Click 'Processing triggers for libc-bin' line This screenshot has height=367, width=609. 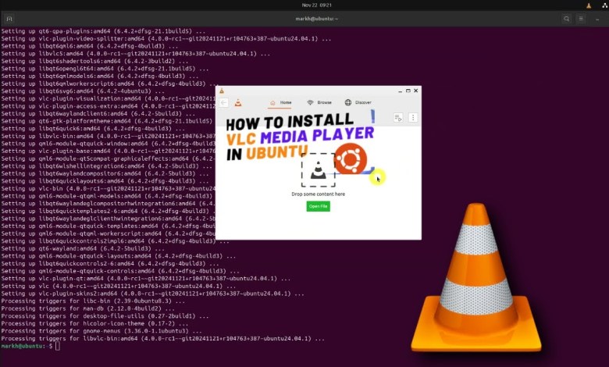coord(93,301)
